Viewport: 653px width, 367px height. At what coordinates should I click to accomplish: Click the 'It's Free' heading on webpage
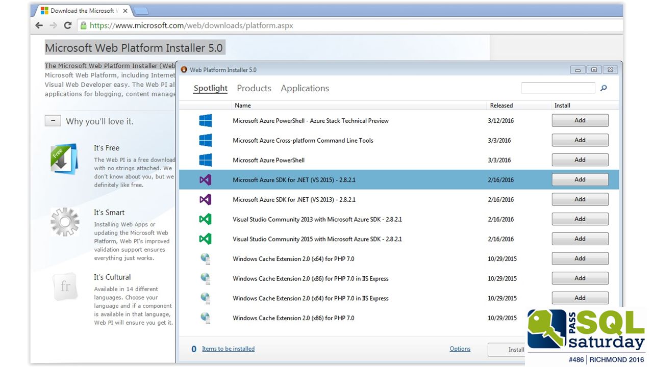107,148
